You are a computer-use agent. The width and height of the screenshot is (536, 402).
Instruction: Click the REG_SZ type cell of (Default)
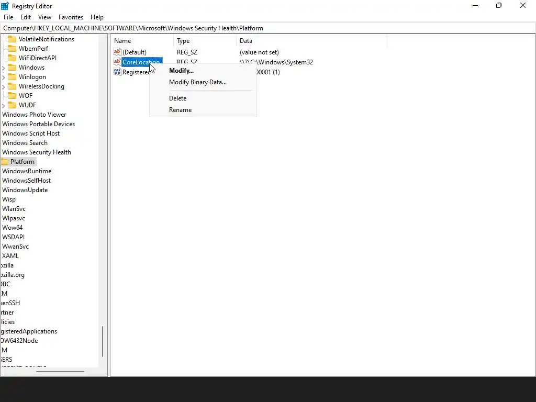187,52
